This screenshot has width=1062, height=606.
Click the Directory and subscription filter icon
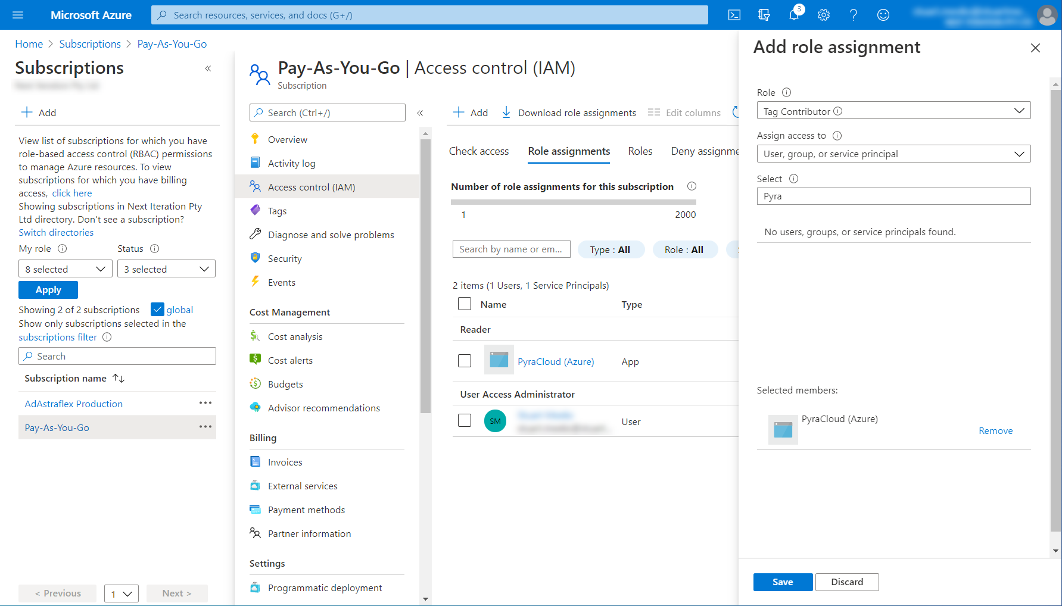point(764,15)
